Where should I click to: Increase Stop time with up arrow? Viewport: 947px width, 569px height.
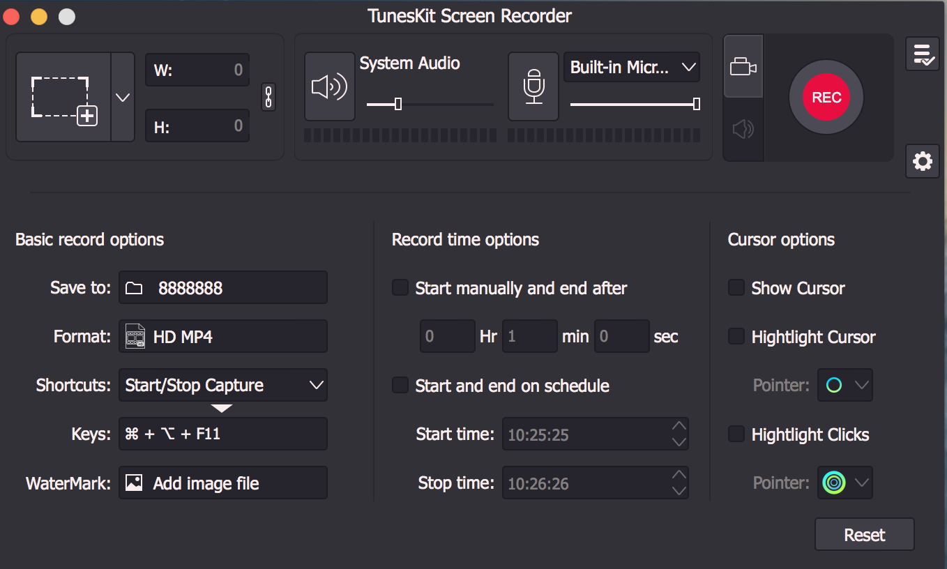[x=679, y=475]
